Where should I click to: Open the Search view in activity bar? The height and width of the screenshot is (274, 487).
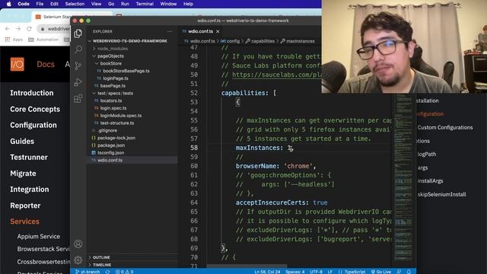click(78, 49)
